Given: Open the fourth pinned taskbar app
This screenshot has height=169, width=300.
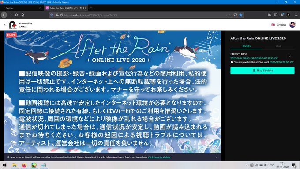Looking at the screenshot, I should 44,165.
